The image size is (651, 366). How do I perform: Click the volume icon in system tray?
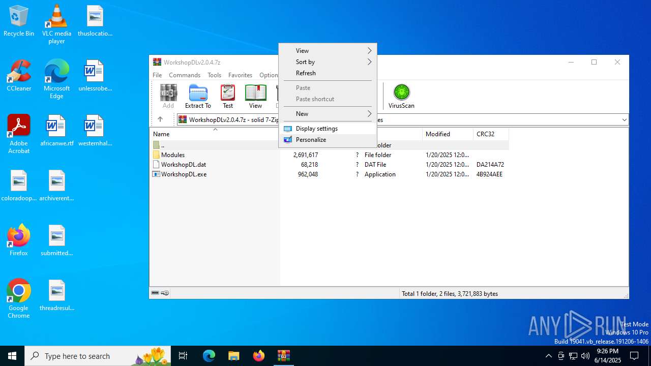click(x=585, y=356)
